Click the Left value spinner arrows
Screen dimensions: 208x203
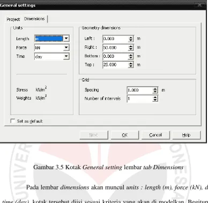(x=131, y=39)
